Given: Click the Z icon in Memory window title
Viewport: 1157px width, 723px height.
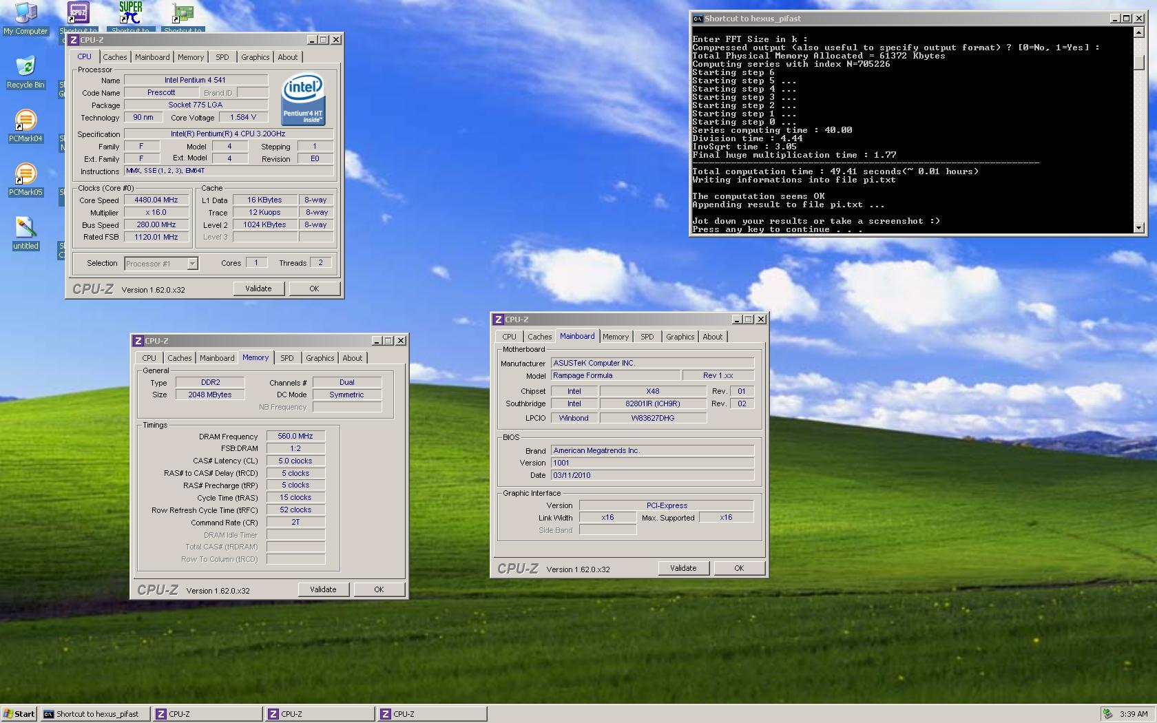Looking at the screenshot, I should [138, 341].
